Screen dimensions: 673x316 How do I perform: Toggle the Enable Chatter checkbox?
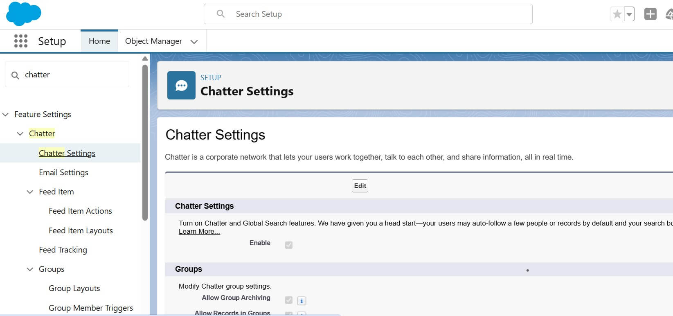pyautogui.click(x=289, y=245)
